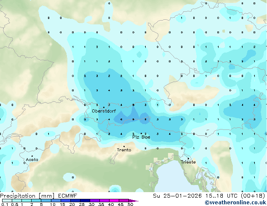
Task: Pick the 30–35 mm purple legend swatch
Action: click(94, 201)
